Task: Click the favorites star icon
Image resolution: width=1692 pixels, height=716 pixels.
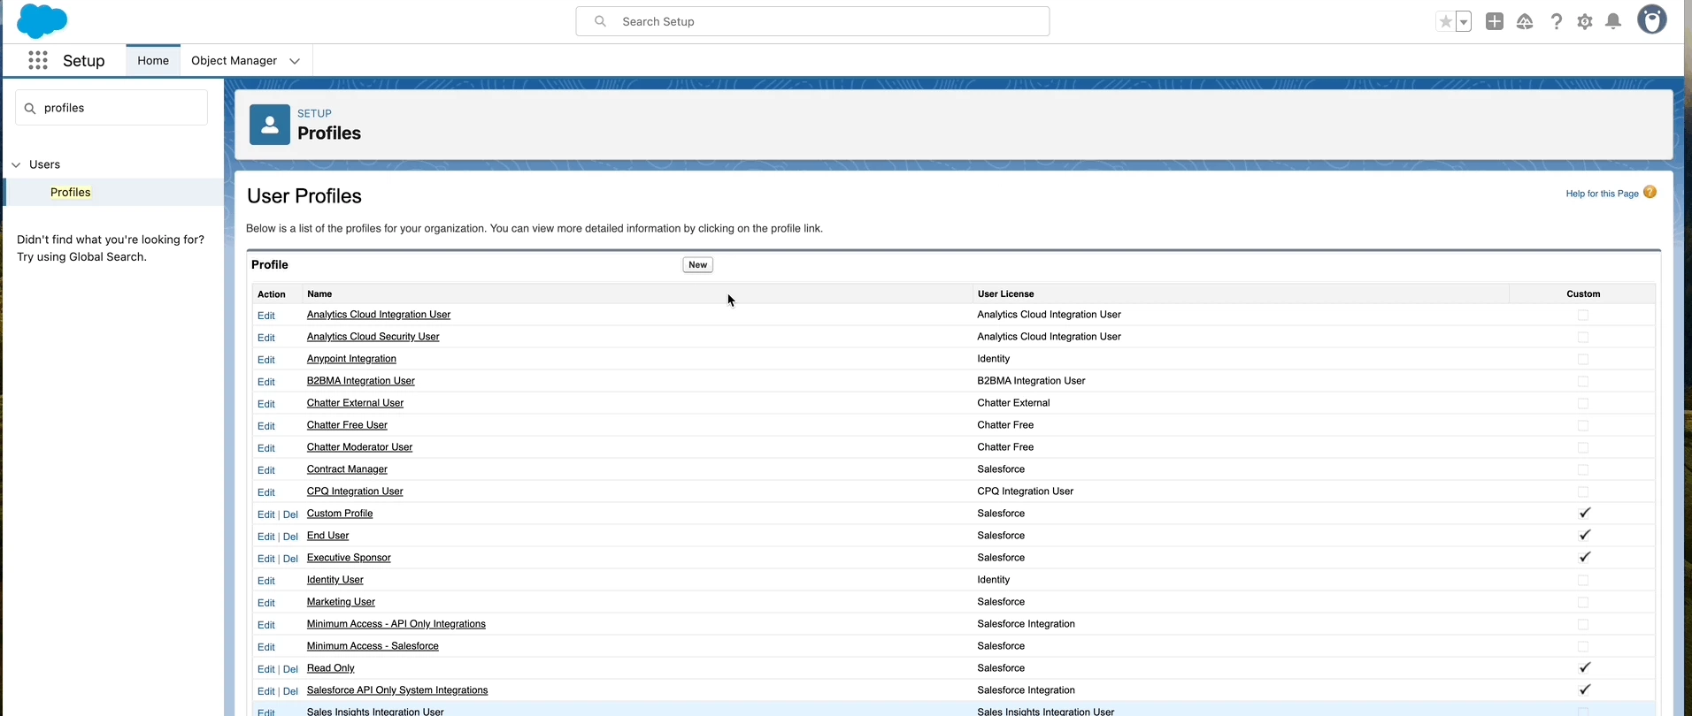Action: coord(1445,22)
